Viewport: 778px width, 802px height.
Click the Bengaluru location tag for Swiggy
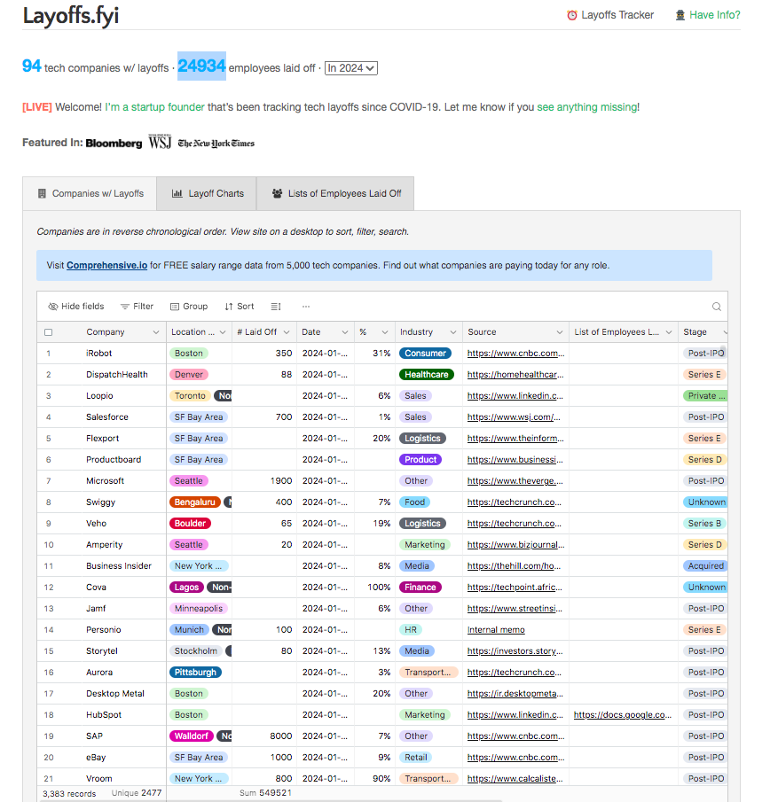point(194,502)
